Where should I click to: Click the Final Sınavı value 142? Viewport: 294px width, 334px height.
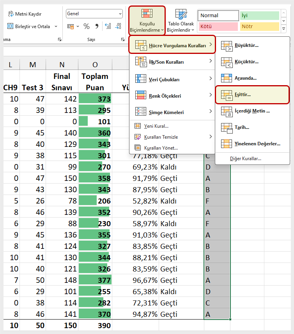[62, 99]
